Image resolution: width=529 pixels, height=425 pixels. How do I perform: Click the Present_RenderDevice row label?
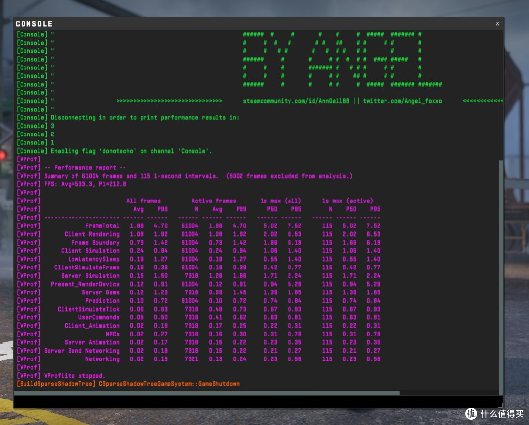85,284
